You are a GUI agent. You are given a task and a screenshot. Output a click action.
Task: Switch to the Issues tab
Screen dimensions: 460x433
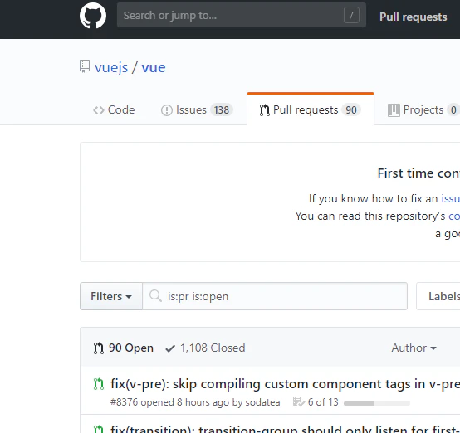point(197,110)
